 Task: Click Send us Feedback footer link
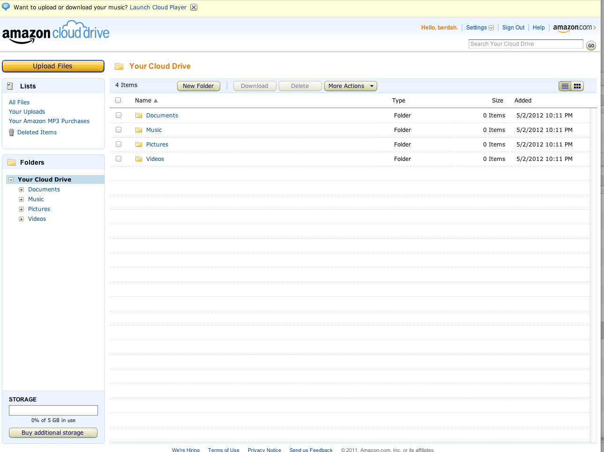pos(311,450)
